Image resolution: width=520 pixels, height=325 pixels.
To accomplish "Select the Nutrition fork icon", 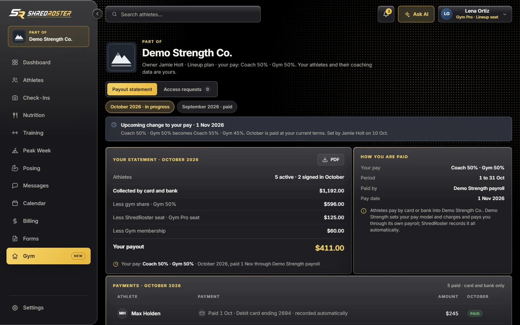I will [x=15, y=115].
